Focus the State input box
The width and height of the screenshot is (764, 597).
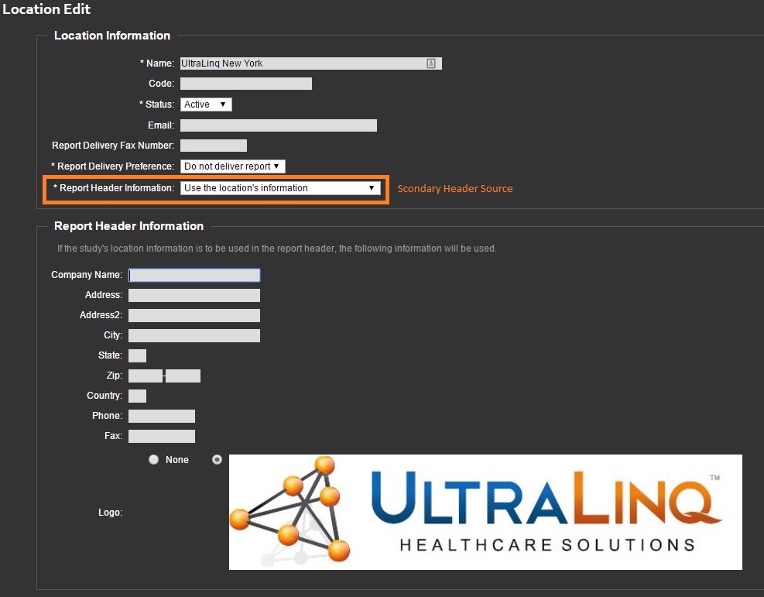point(137,355)
